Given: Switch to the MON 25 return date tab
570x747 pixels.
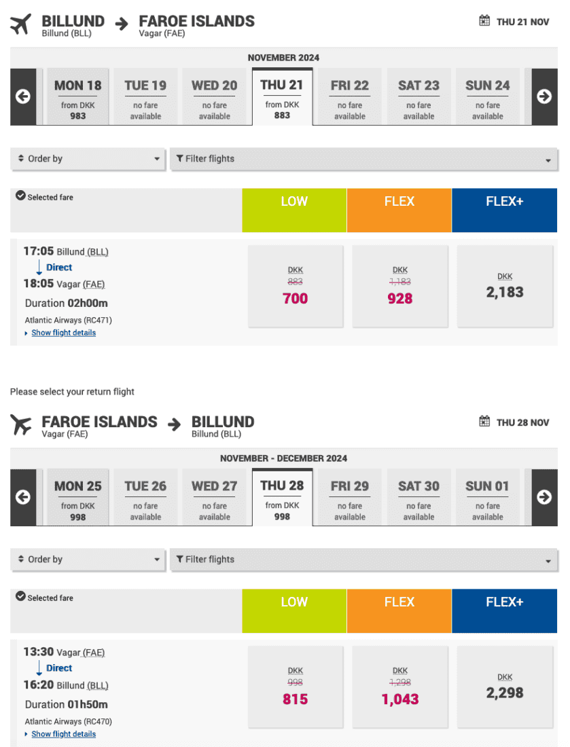Looking at the screenshot, I should pyautogui.click(x=77, y=497).
